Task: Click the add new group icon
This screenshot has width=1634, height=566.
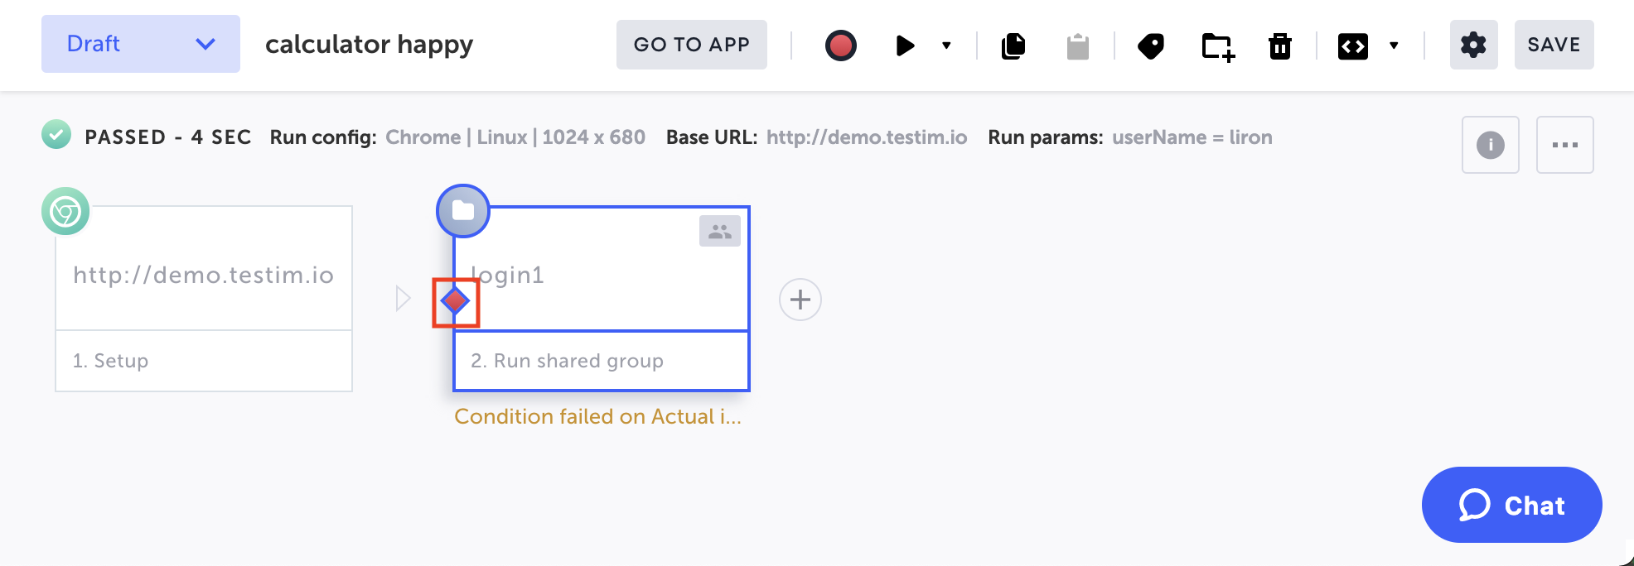Action: 1217,46
